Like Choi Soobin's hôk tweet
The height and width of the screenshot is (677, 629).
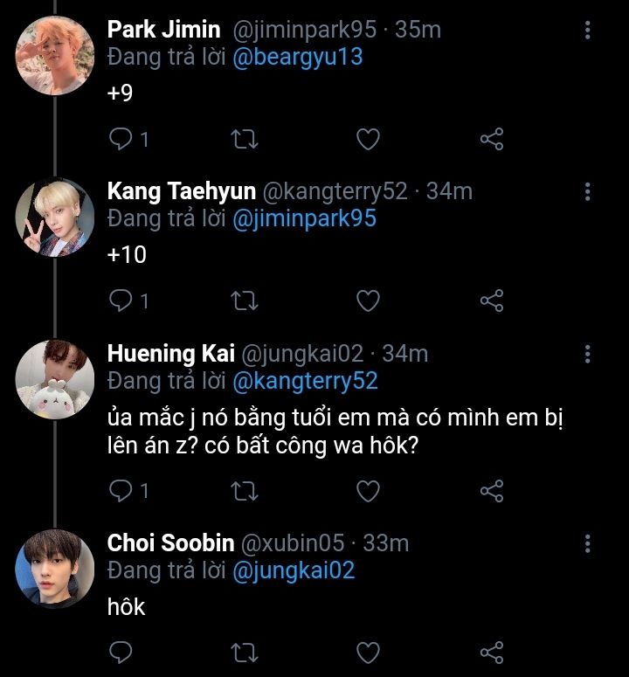(x=369, y=652)
